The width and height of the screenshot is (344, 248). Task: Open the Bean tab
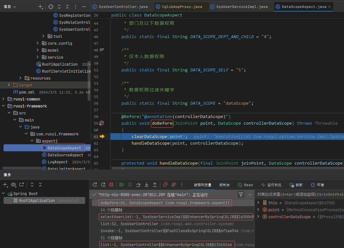click(245, 185)
